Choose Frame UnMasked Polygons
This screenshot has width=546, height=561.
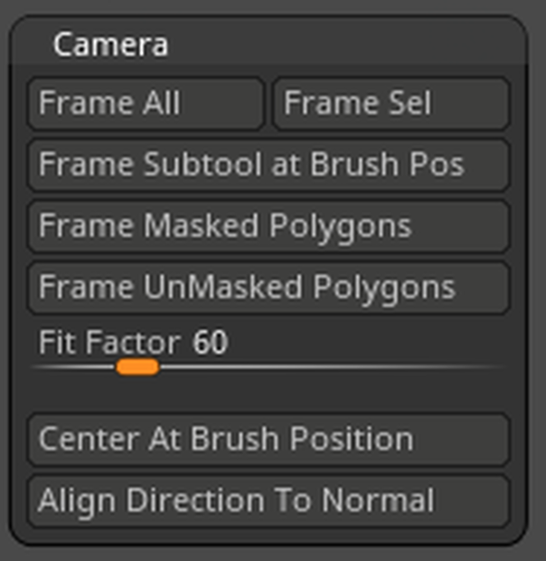[x=268, y=288]
